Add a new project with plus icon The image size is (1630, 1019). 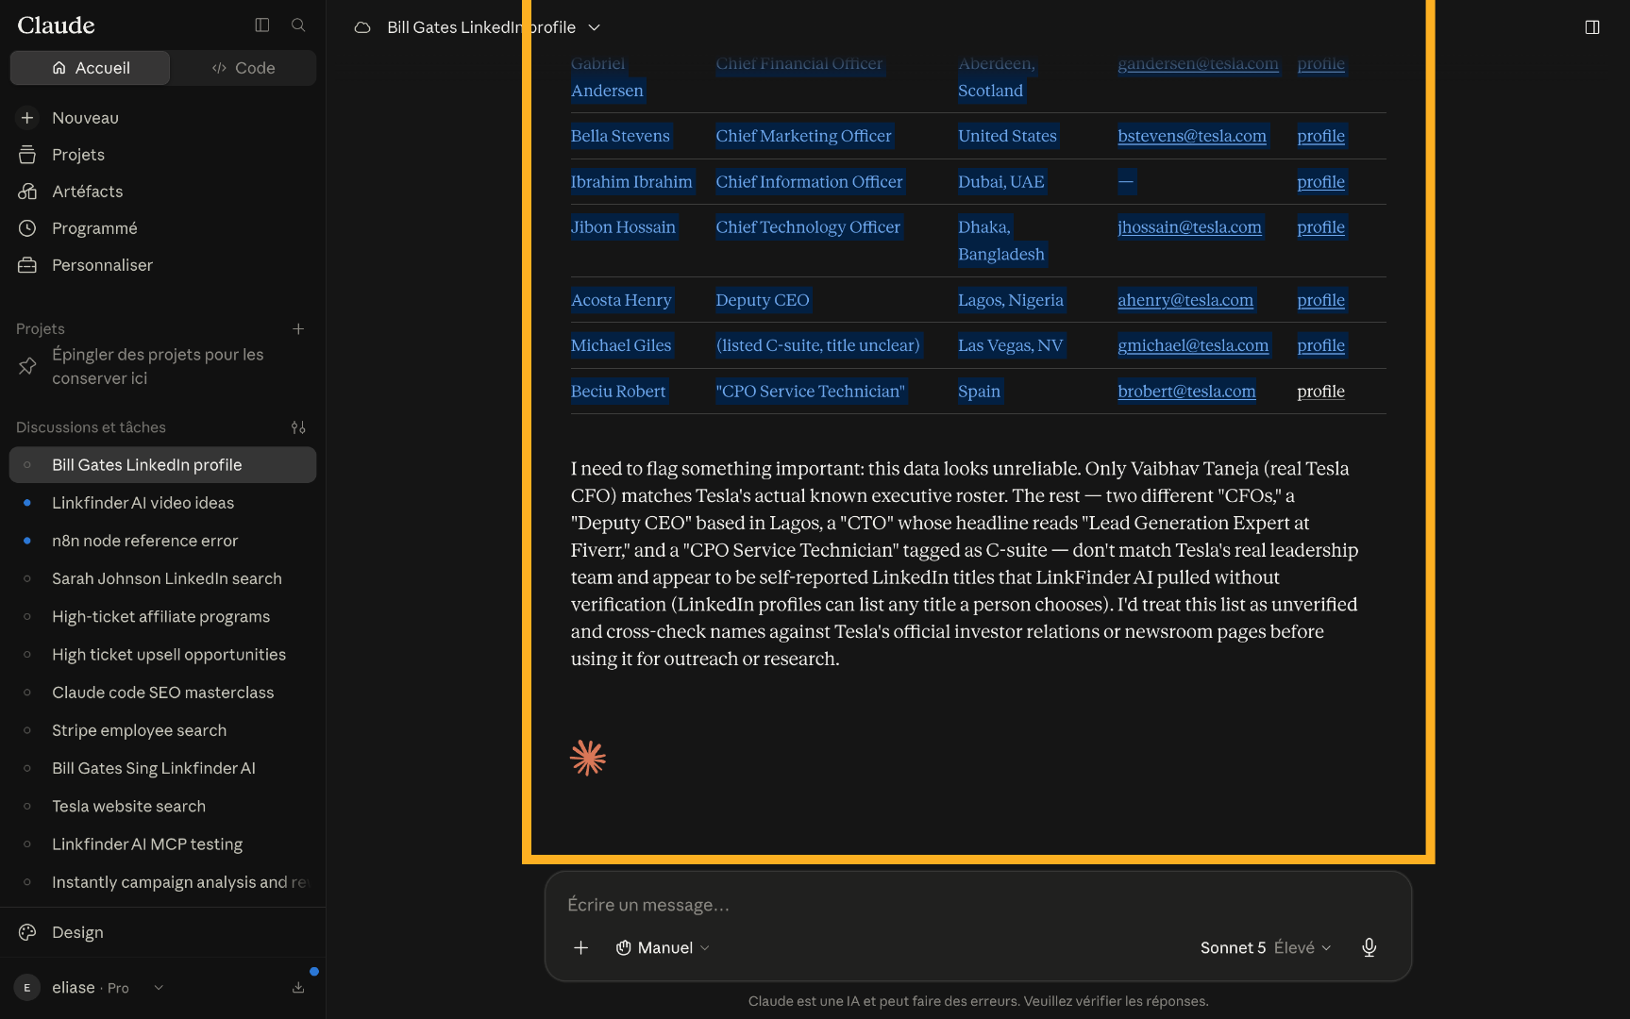click(x=298, y=328)
